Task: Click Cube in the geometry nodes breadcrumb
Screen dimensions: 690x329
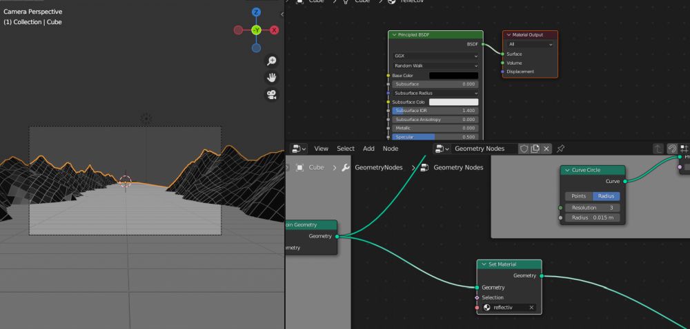Action: [316, 167]
